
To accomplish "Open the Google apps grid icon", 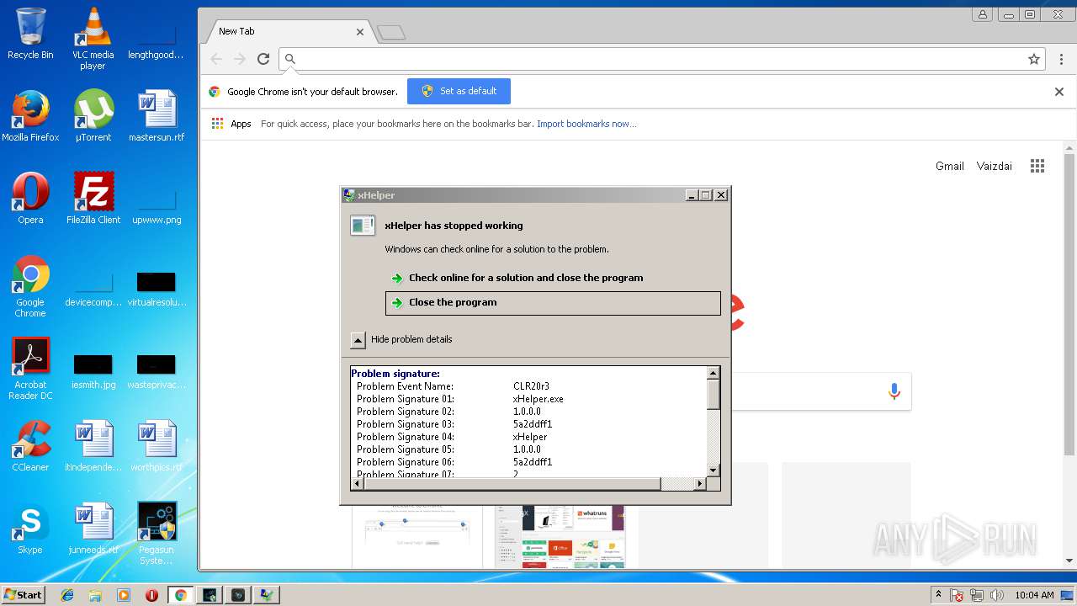I will 1037,166.
